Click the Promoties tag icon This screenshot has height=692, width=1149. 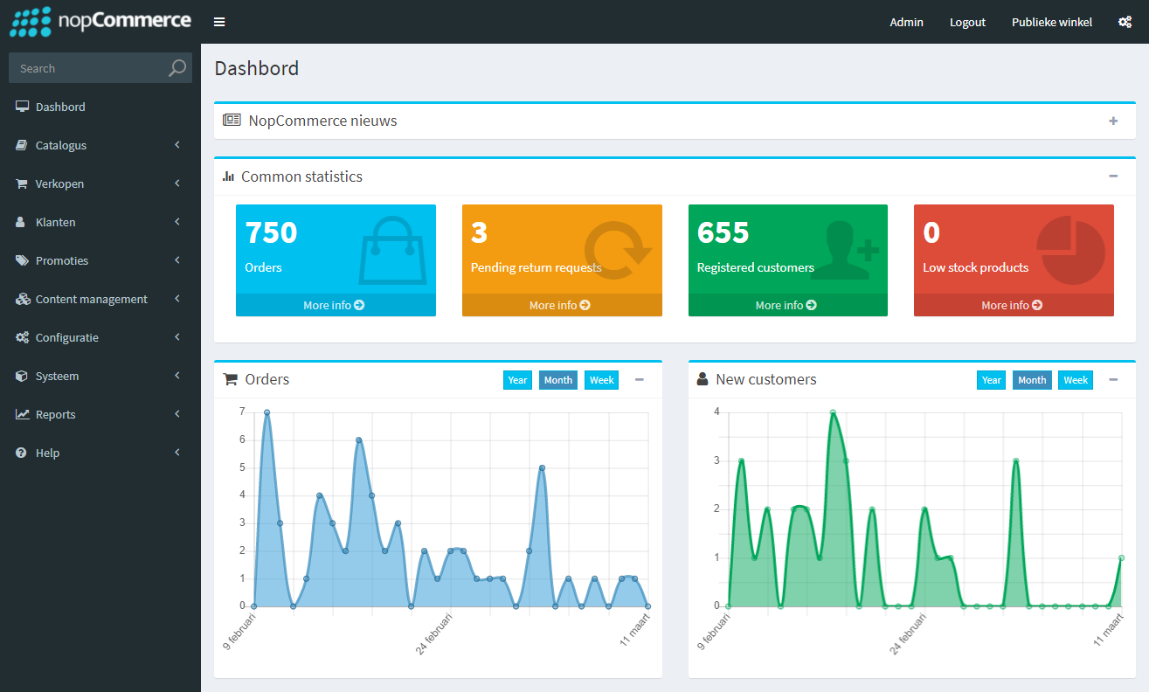20,260
